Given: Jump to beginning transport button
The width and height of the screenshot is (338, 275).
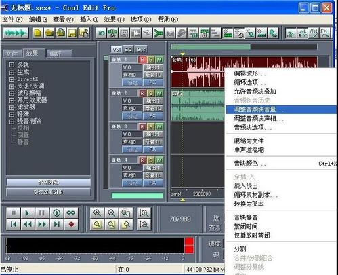Looking at the screenshot, I should pos(14,225).
